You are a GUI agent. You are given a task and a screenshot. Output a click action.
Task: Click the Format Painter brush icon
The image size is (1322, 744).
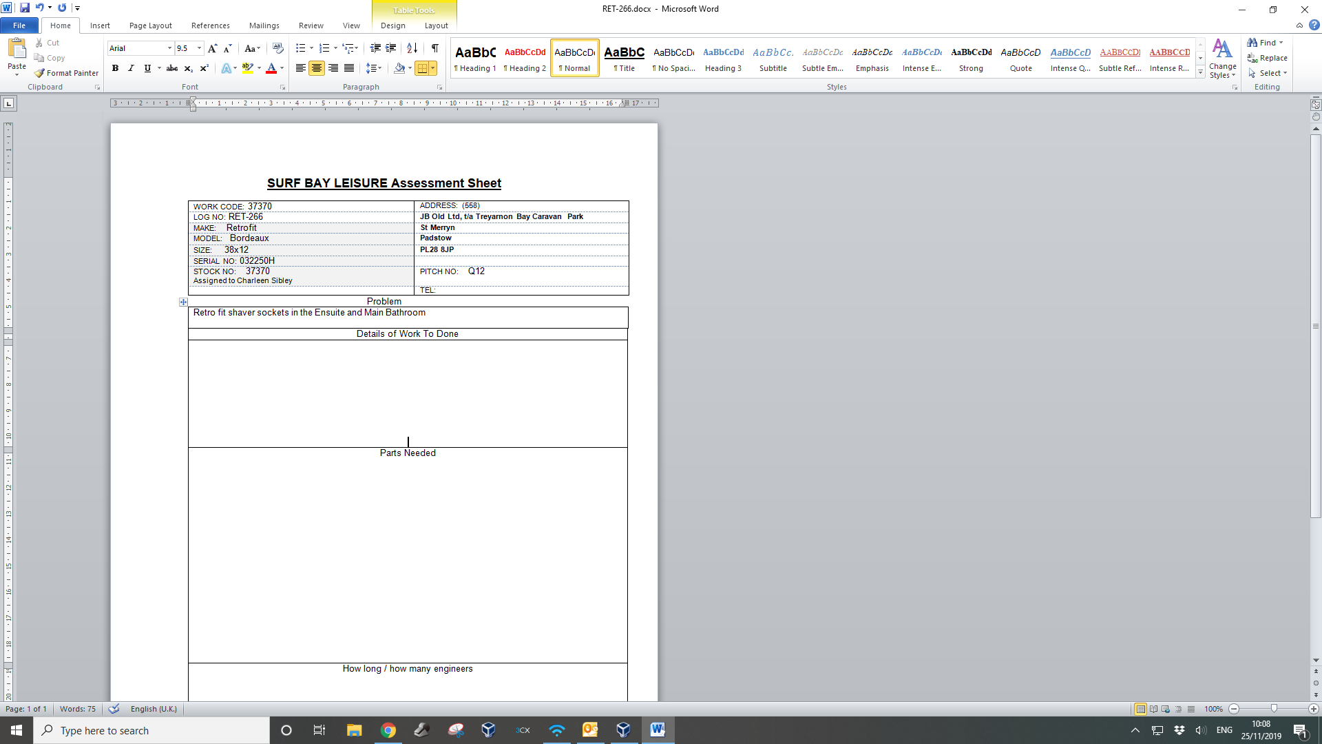pos(40,73)
